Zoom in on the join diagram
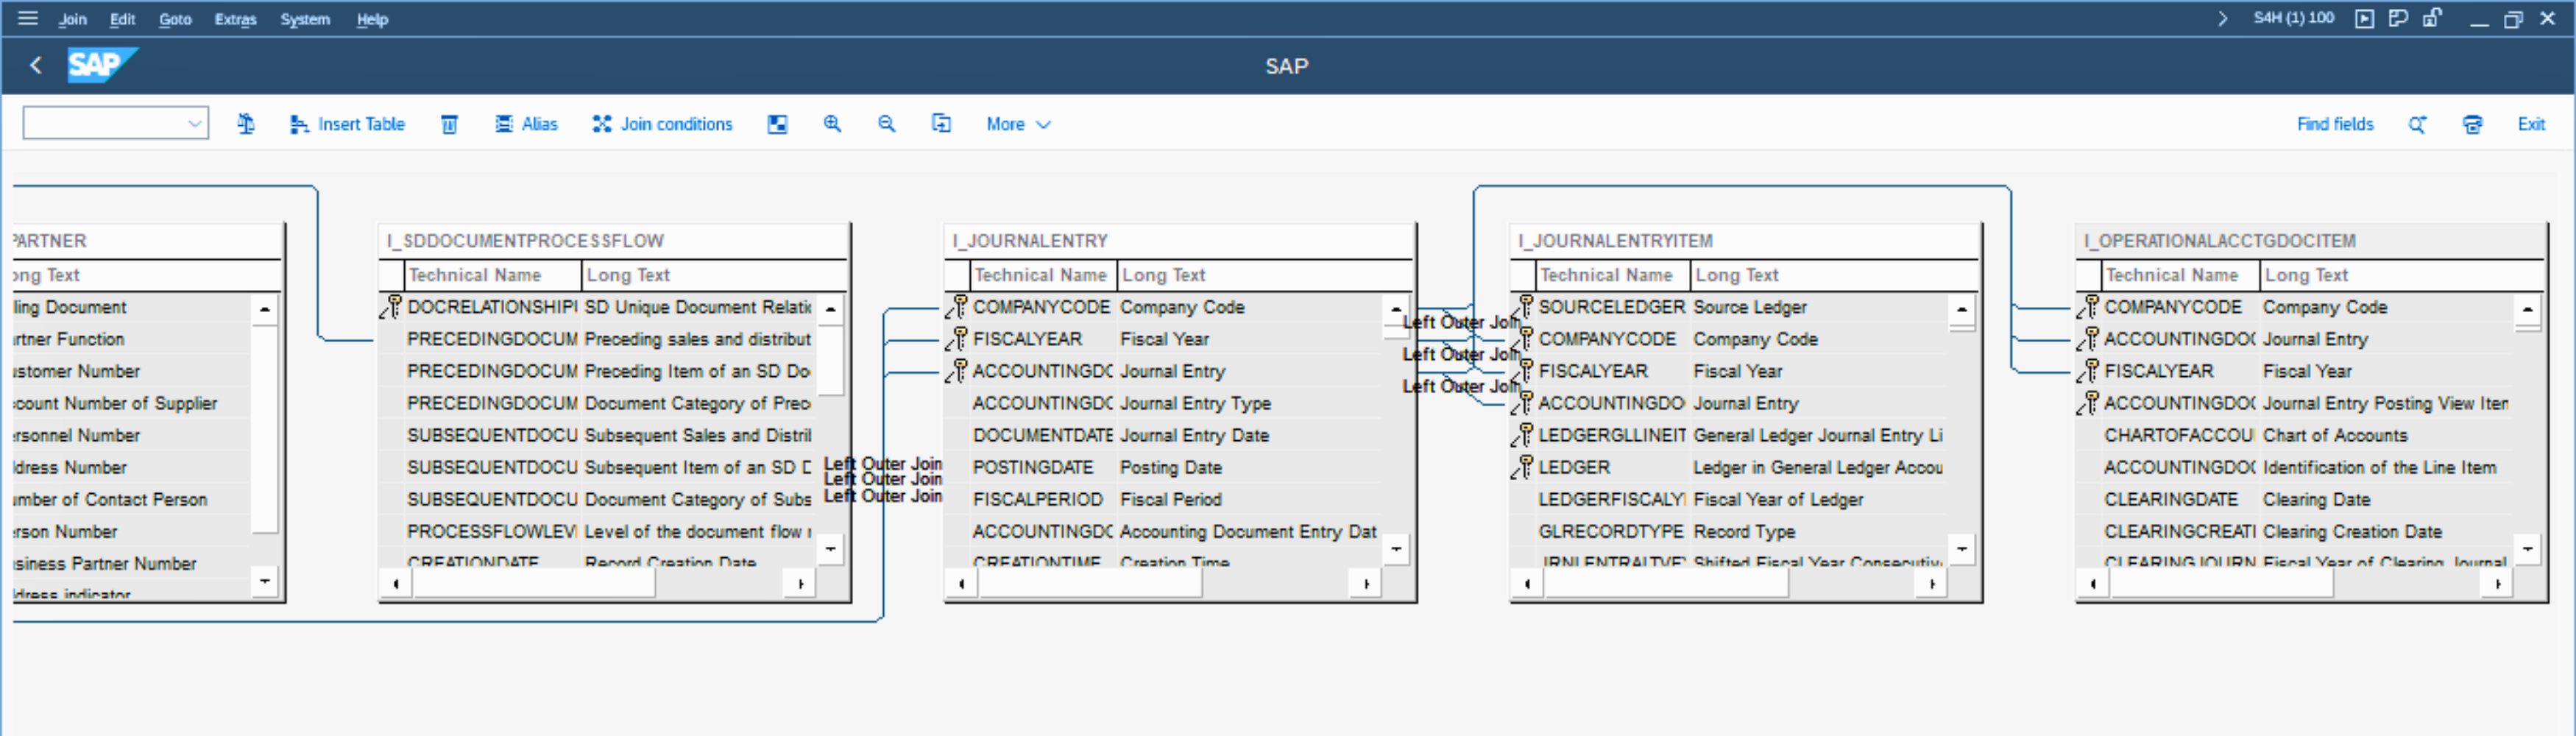This screenshot has height=736, width=2576. 832,124
